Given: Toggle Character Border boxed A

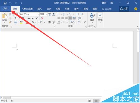Looking at the screenshot, I should click(53, 14).
